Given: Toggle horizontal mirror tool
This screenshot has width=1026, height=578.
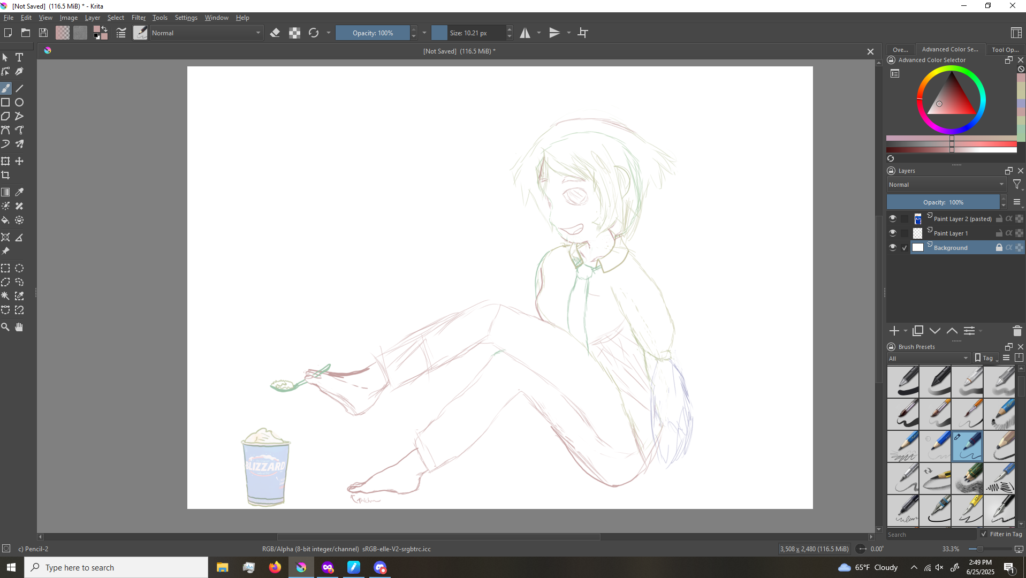Looking at the screenshot, I should tap(525, 33).
